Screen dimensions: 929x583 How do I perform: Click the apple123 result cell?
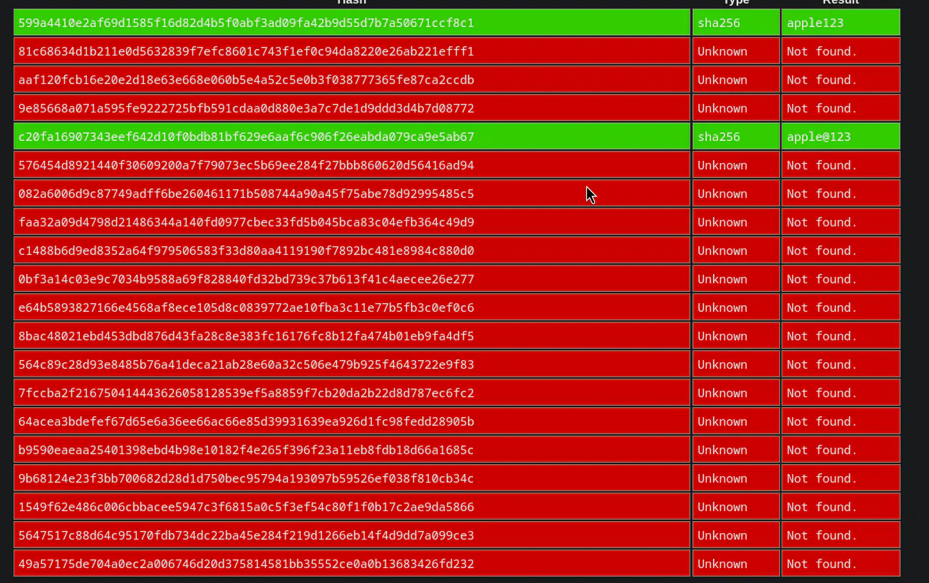click(841, 22)
